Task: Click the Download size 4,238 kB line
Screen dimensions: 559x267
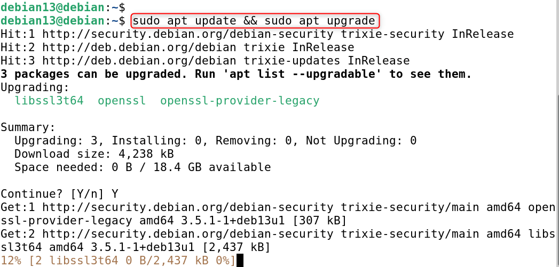Action: (94, 154)
